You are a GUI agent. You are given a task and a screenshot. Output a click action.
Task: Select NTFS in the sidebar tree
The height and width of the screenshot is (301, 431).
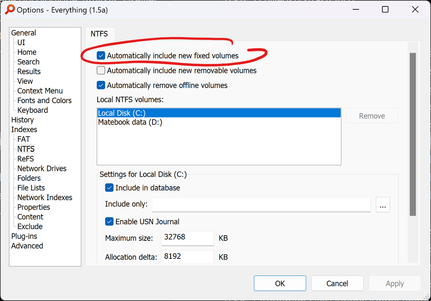[x=26, y=149]
